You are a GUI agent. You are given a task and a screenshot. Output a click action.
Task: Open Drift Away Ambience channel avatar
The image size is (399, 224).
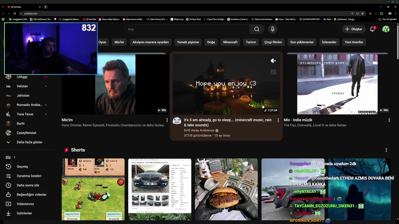click(x=177, y=121)
